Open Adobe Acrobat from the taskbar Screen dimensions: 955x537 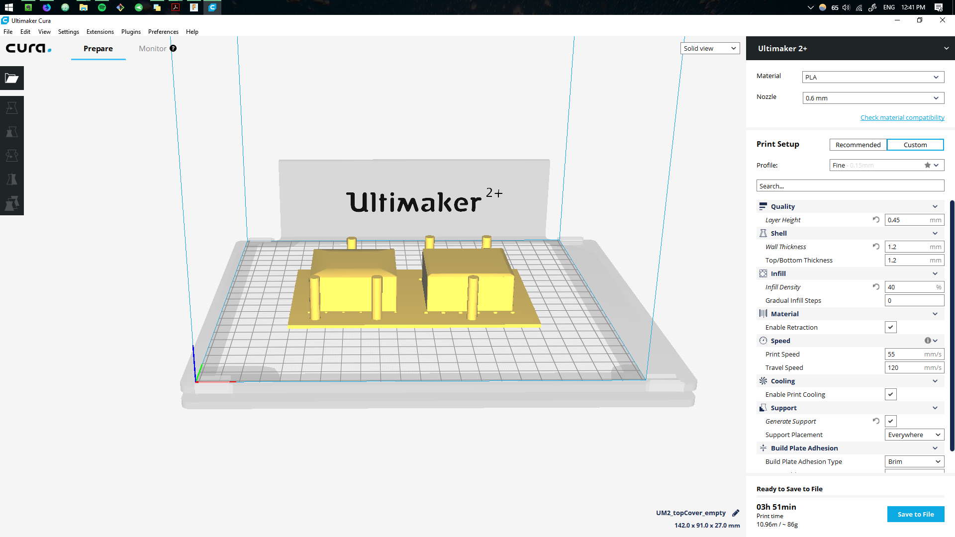[176, 7]
